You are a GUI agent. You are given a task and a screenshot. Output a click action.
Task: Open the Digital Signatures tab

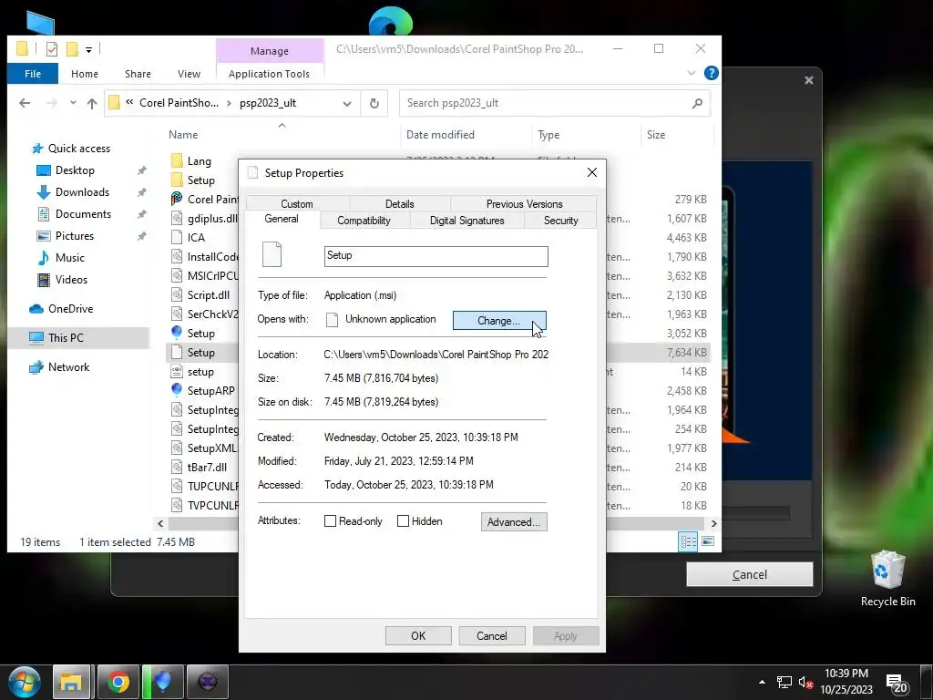[x=467, y=221]
